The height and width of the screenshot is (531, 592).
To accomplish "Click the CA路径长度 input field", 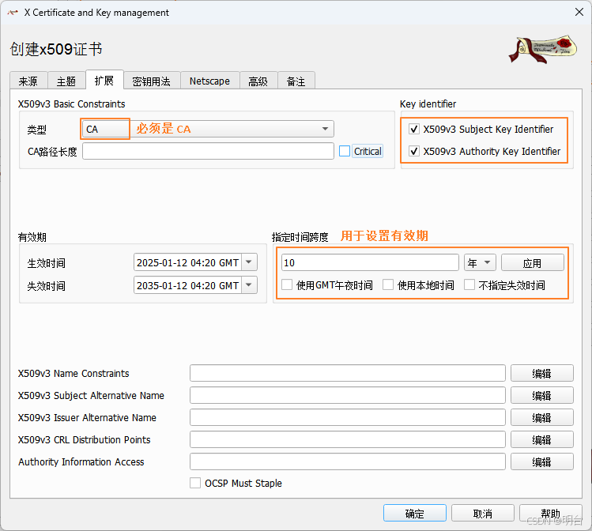I will [208, 152].
